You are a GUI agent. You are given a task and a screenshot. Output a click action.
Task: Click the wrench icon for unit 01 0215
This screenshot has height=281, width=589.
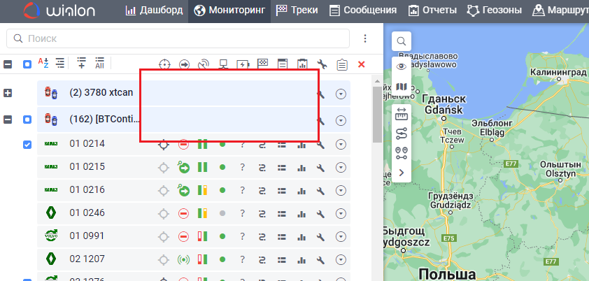pyautogui.click(x=321, y=168)
